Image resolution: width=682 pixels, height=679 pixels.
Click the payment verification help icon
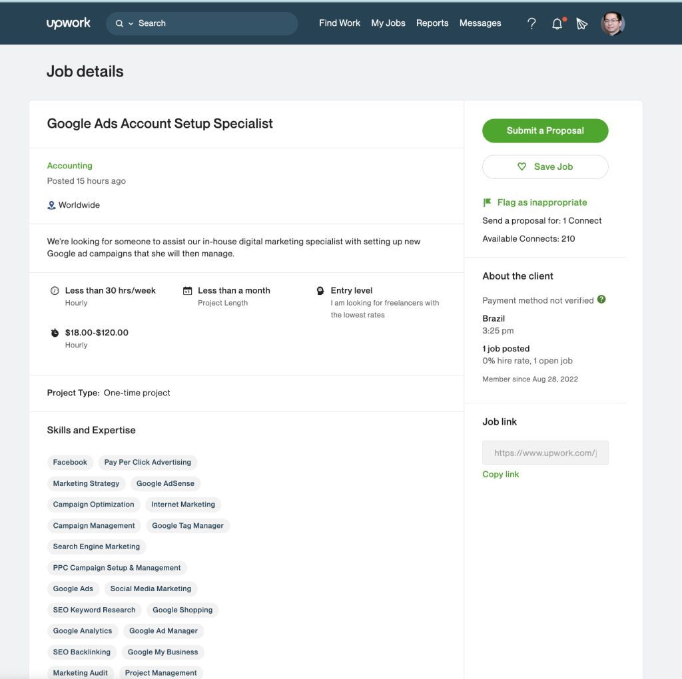pyautogui.click(x=601, y=300)
